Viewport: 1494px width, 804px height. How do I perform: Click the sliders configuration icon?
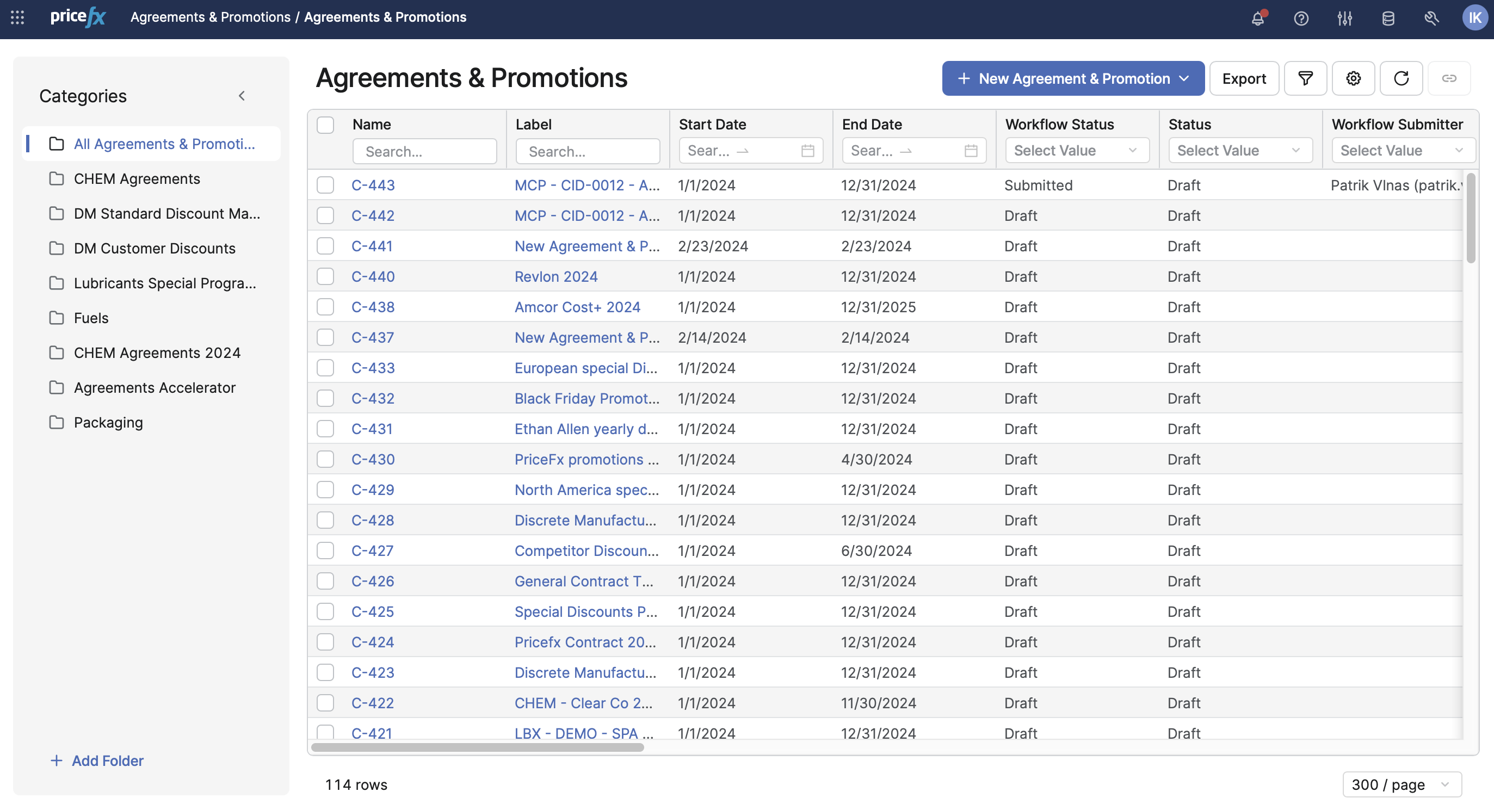pyautogui.click(x=1344, y=18)
